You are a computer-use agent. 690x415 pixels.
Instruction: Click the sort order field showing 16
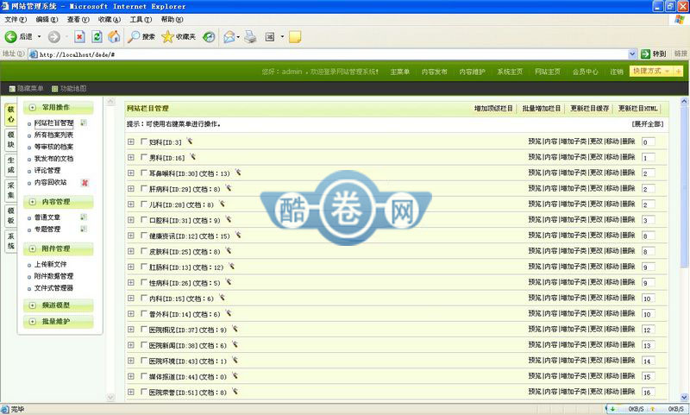pyautogui.click(x=649, y=392)
